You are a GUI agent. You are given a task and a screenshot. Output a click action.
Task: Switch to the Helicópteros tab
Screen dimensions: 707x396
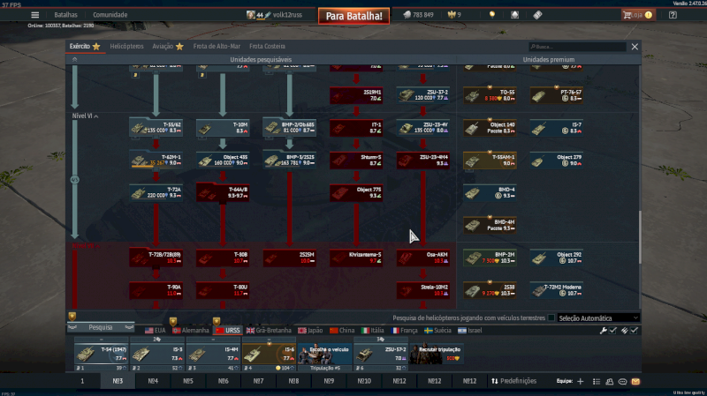click(127, 46)
